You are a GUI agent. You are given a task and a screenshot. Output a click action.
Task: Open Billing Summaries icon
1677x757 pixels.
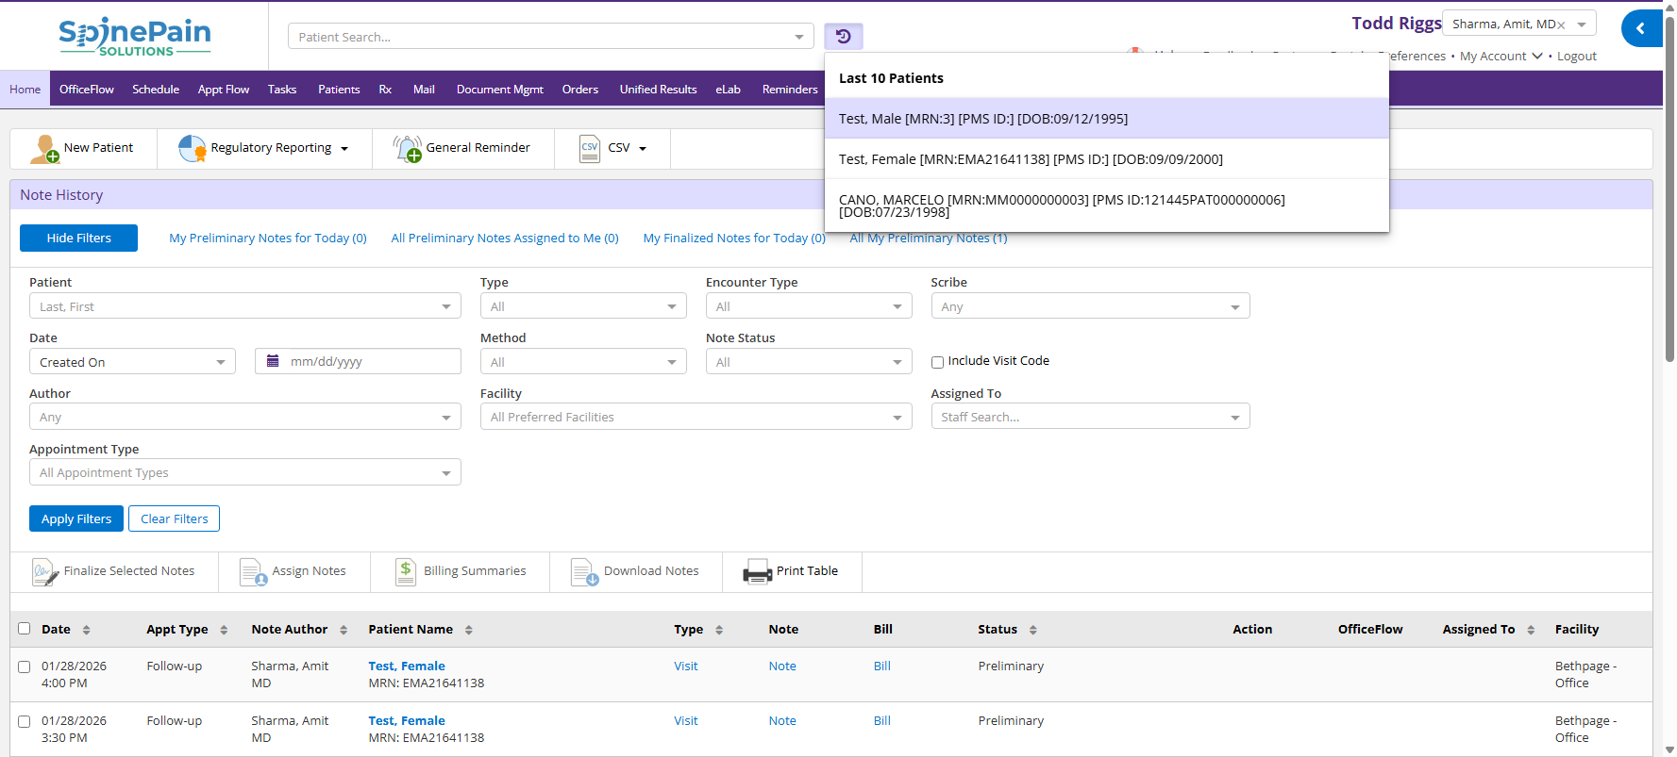point(406,572)
